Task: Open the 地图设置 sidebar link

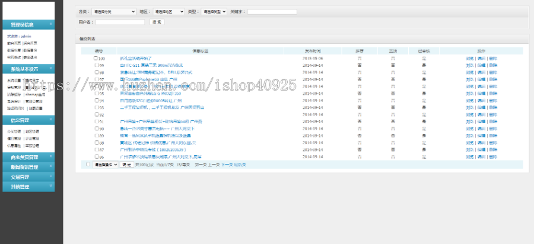Action: [x=36, y=108]
